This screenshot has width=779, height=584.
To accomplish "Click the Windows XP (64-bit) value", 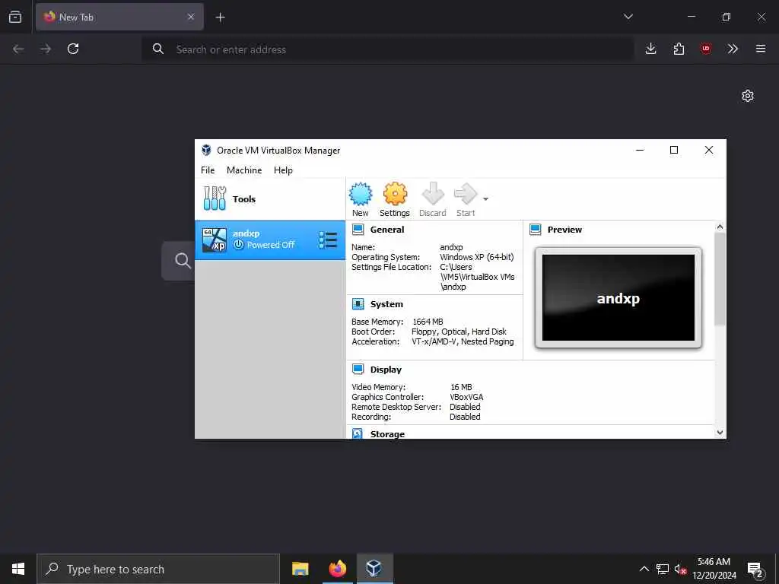I will [476, 257].
